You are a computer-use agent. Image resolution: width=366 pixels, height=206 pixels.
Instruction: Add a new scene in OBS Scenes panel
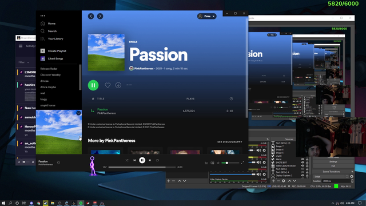pyautogui.click(x=169, y=181)
